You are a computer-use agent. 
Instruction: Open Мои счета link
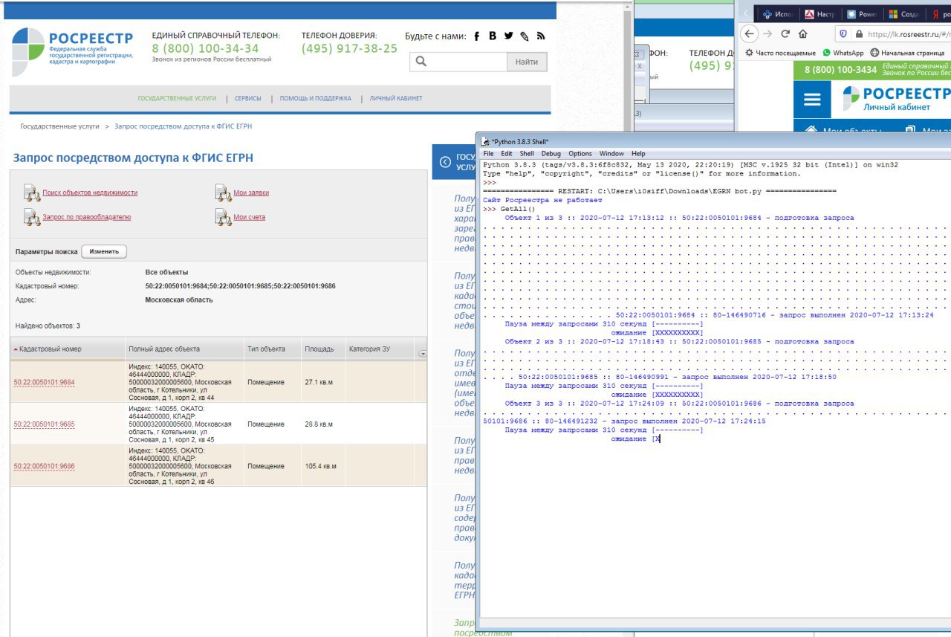click(249, 217)
